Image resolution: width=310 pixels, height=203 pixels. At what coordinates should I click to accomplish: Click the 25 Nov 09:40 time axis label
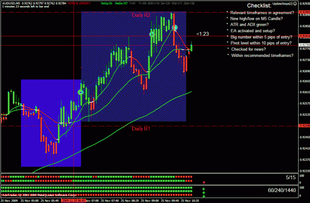pos(170,201)
